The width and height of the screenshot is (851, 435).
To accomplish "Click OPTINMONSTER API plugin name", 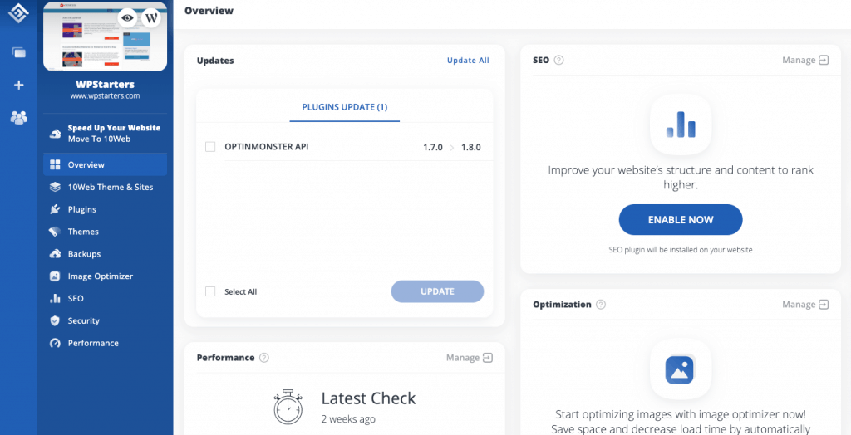I will [x=267, y=146].
